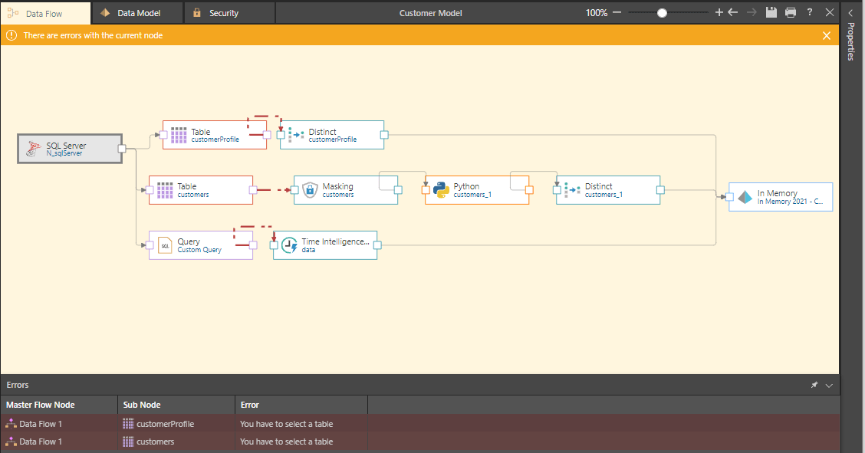Image resolution: width=865 pixels, height=453 pixels.
Task: Open the Security tab
Action: point(229,13)
